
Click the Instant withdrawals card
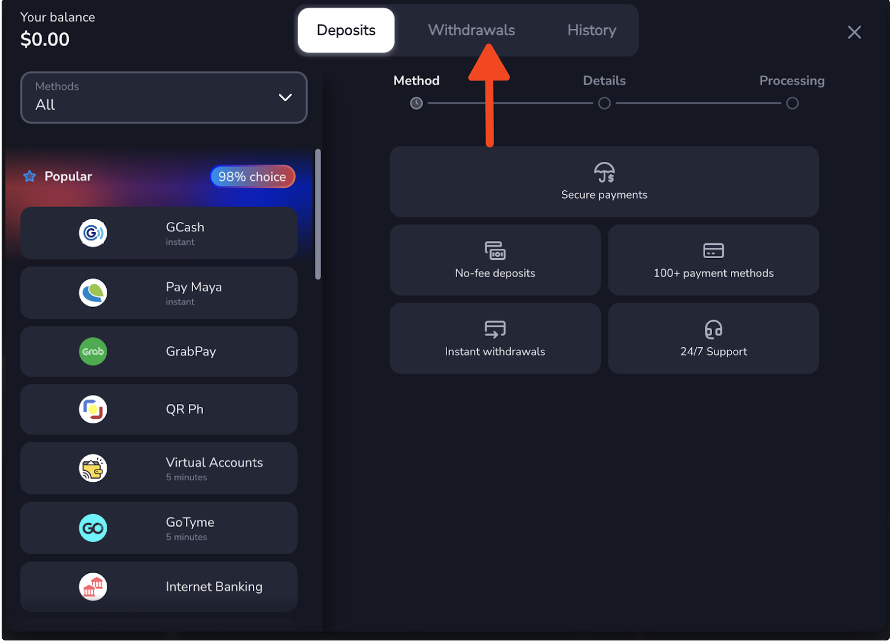pyautogui.click(x=495, y=338)
